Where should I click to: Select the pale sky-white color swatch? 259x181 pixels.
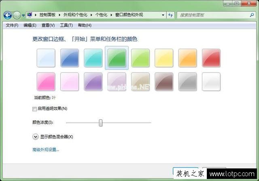pyautogui.click(x=46, y=58)
